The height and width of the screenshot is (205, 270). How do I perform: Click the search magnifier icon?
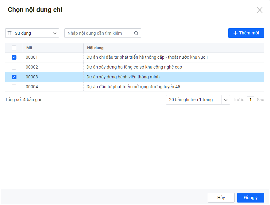pyautogui.click(x=137, y=33)
